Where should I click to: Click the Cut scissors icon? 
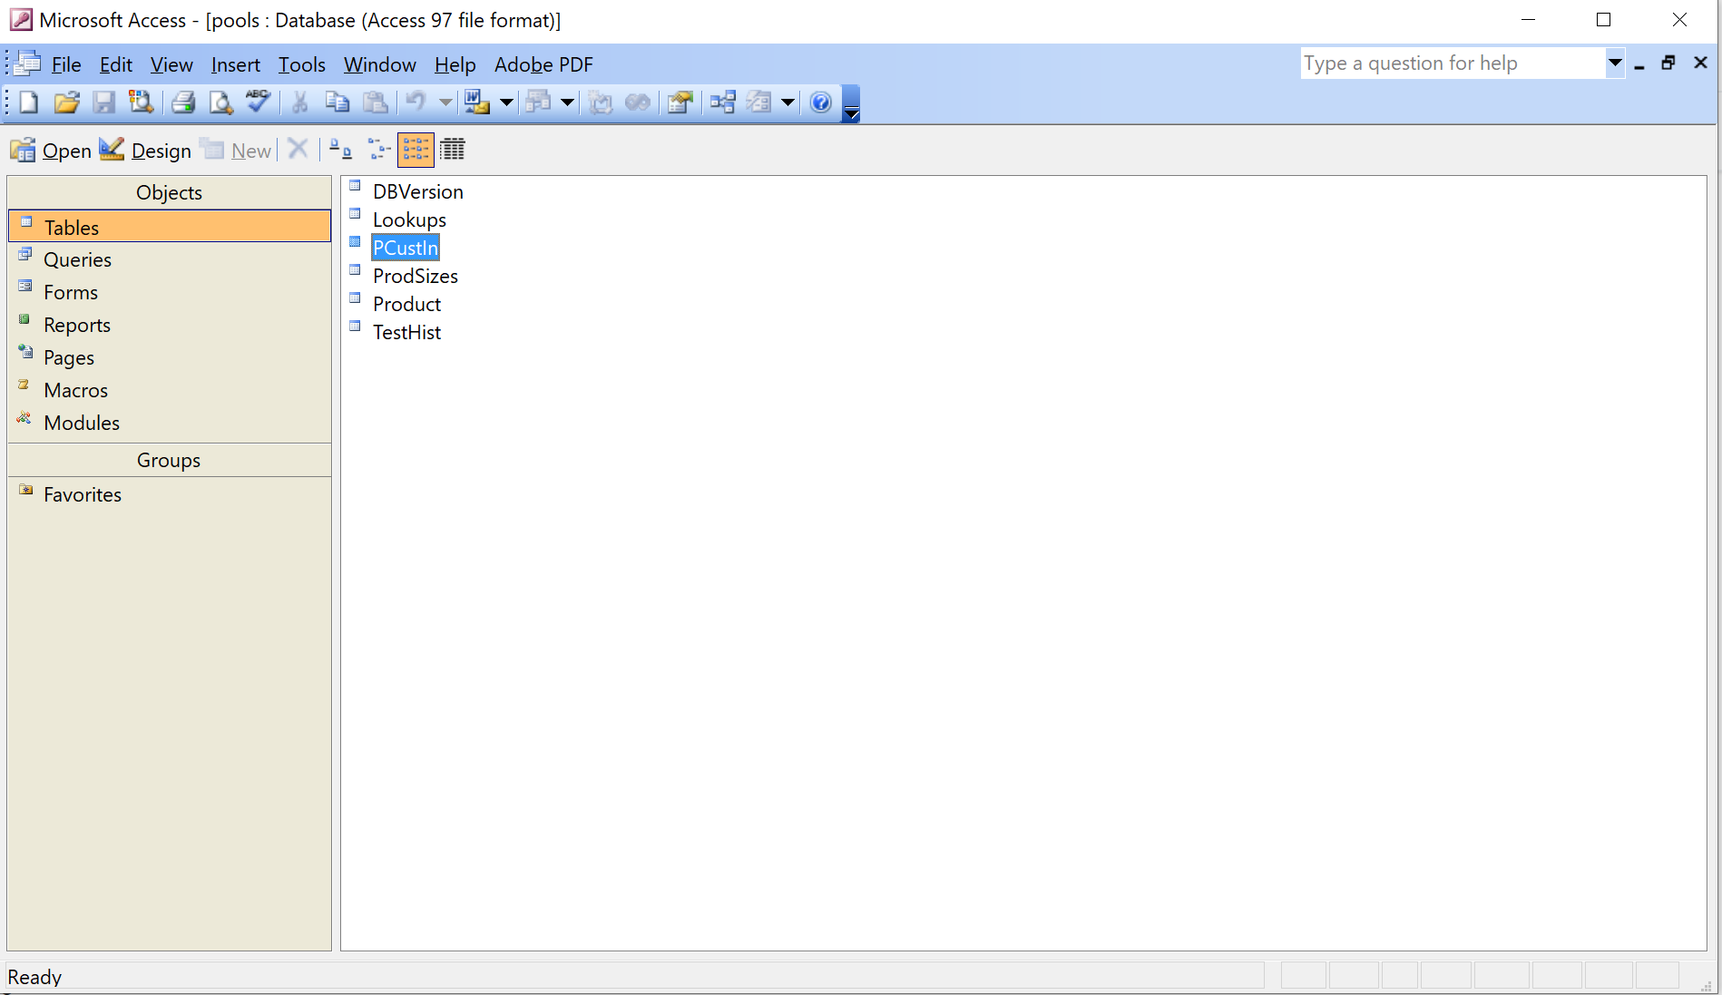[x=299, y=102]
